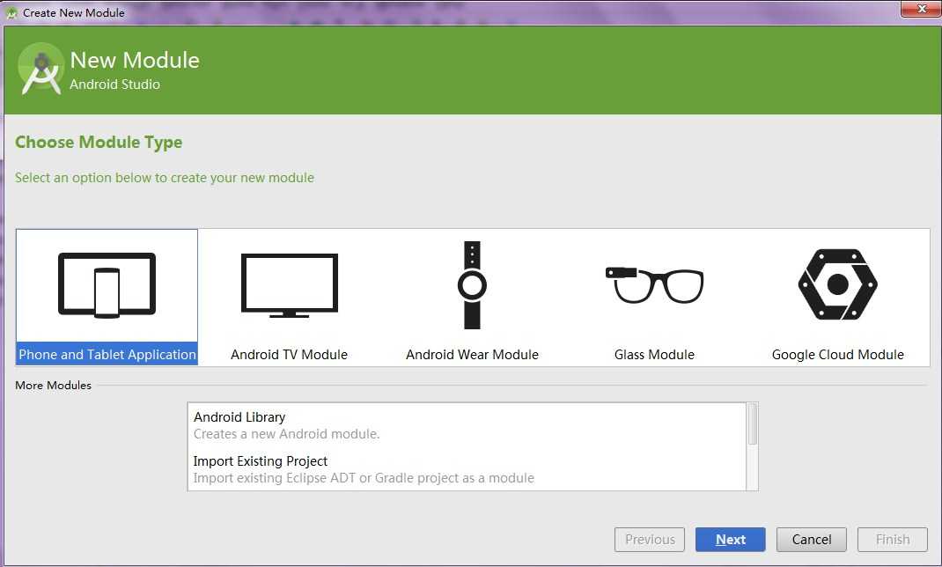Click the Finish button
The image size is (942, 567).
click(892, 540)
